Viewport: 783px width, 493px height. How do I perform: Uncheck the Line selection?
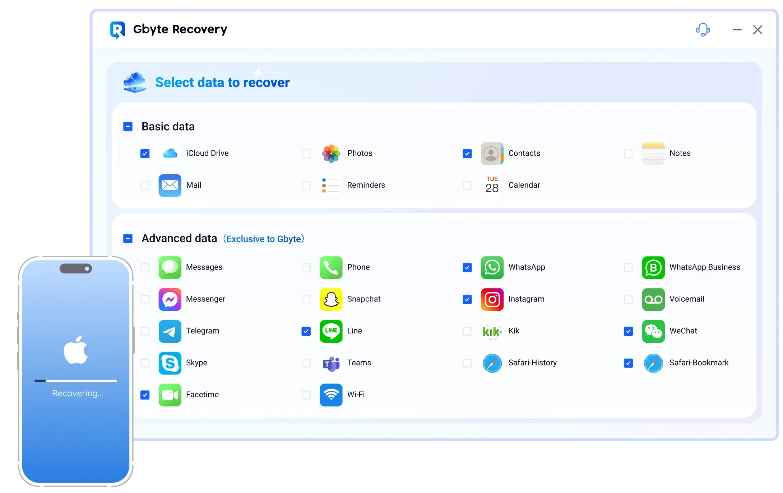[306, 331]
